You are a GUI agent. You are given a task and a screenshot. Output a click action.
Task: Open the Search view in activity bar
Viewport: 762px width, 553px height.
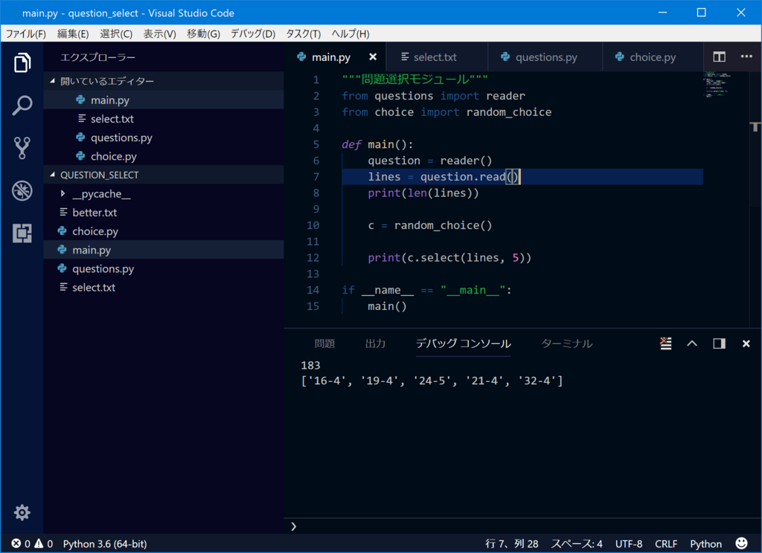tap(22, 105)
